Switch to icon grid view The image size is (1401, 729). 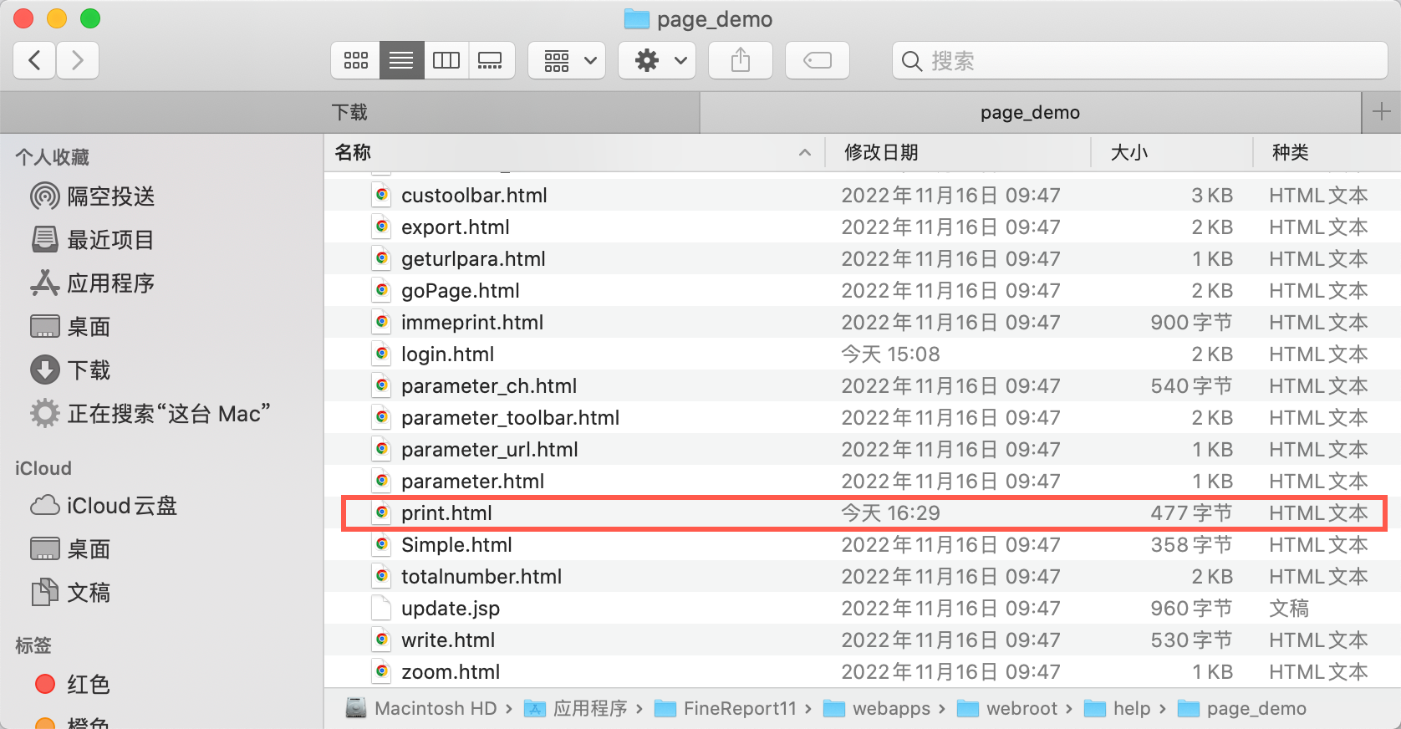point(356,60)
